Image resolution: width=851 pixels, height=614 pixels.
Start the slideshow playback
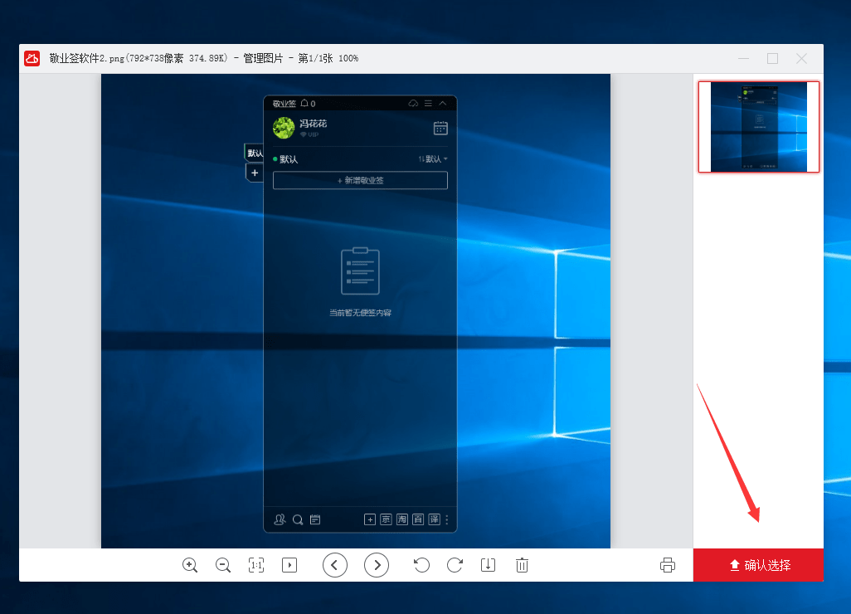pos(289,565)
